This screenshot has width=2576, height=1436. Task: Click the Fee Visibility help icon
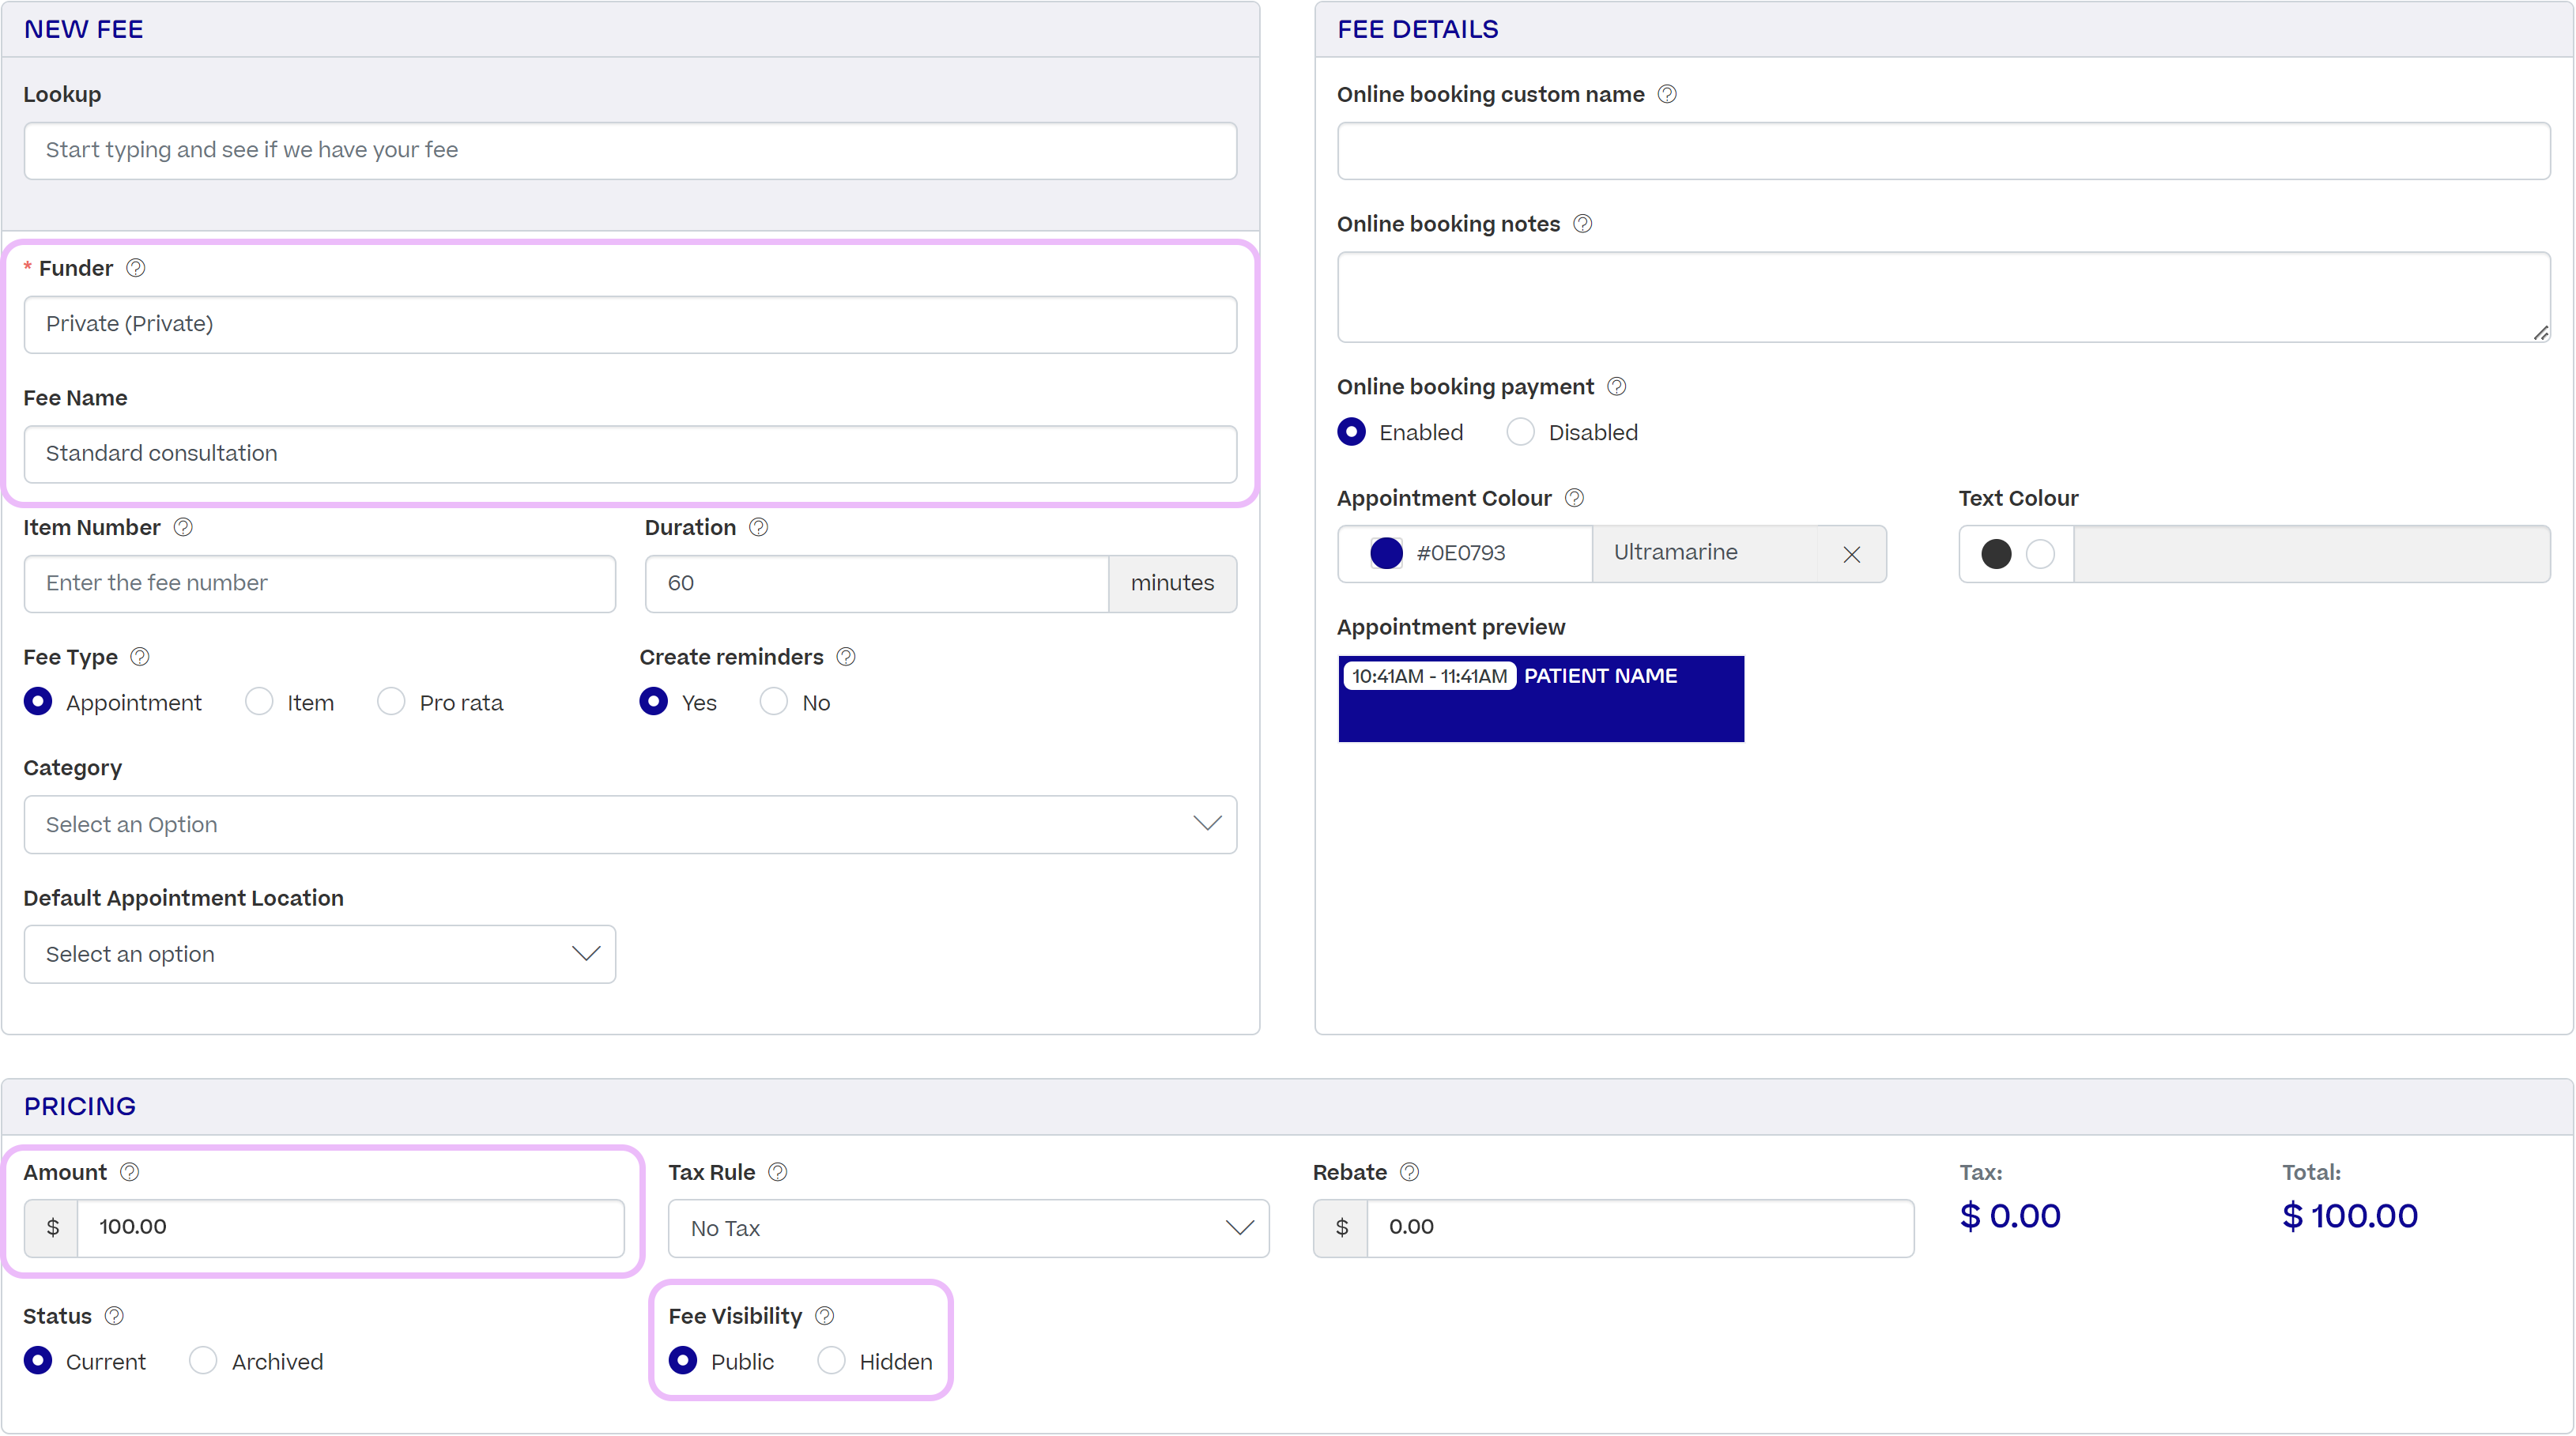(x=825, y=1316)
